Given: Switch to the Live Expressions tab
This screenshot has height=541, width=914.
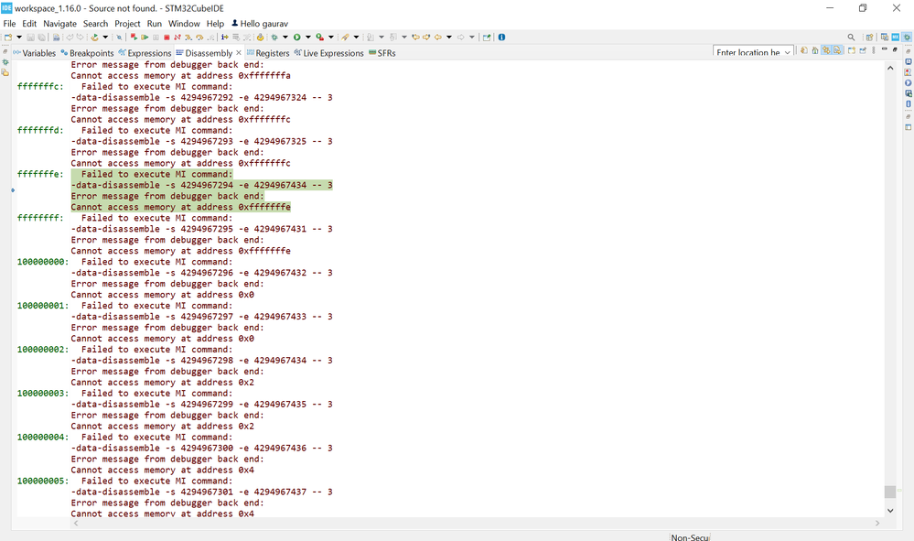Looking at the screenshot, I should click(328, 52).
